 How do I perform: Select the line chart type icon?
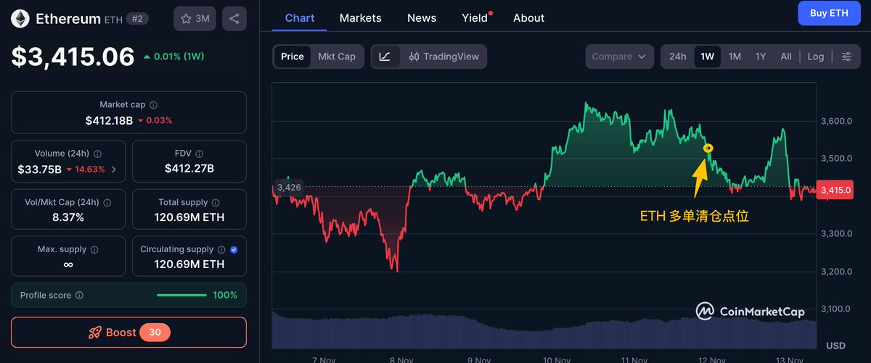(385, 57)
